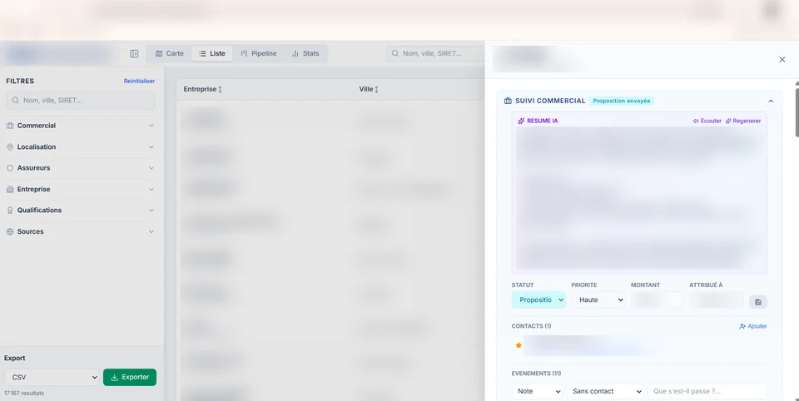Open the CSV export format dropdown
This screenshot has height=401, width=799.
tap(52, 377)
